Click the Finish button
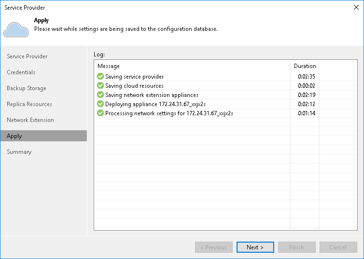364x259 pixels. click(297, 247)
